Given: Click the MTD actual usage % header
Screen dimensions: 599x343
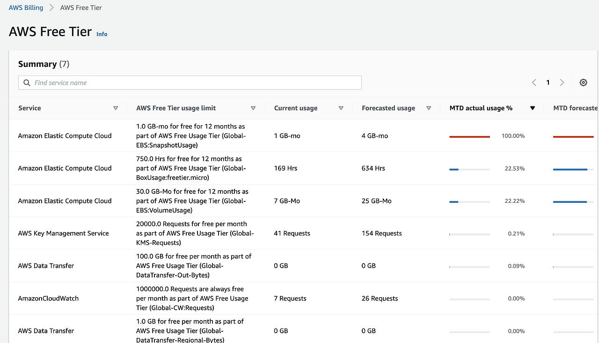Looking at the screenshot, I should coord(481,108).
